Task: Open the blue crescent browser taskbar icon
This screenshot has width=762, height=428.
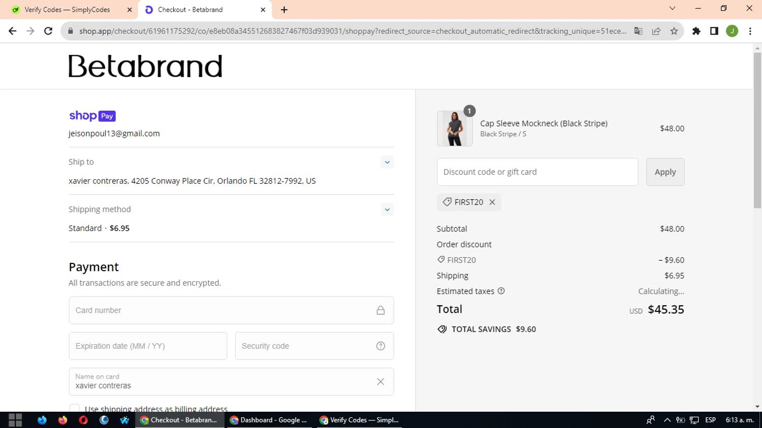Action: pos(104,420)
